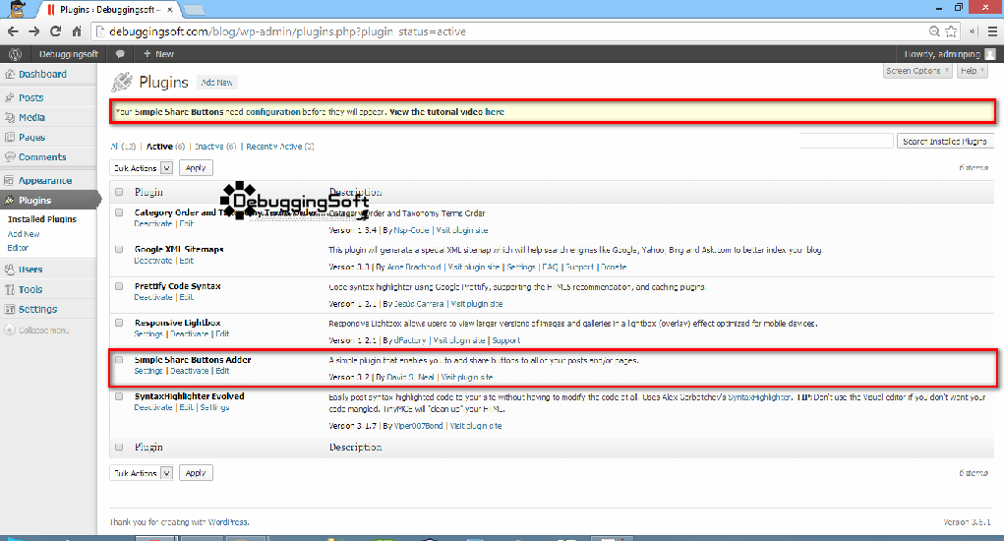Expand the Help panel
This screenshot has width=1004, height=541.
(x=972, y=71)
